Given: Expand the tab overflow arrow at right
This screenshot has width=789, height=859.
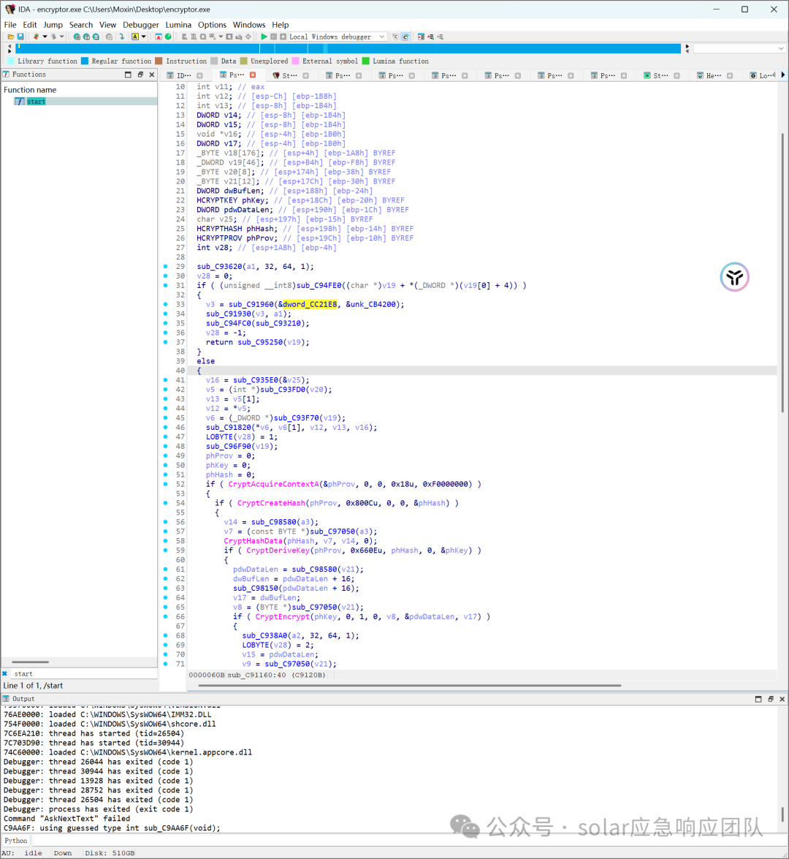Looking at the screenshot, I should coord(783,75).
